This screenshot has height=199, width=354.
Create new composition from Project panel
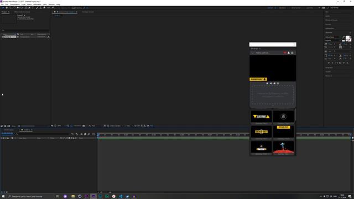pyautogui.click(x=9, y=126)
